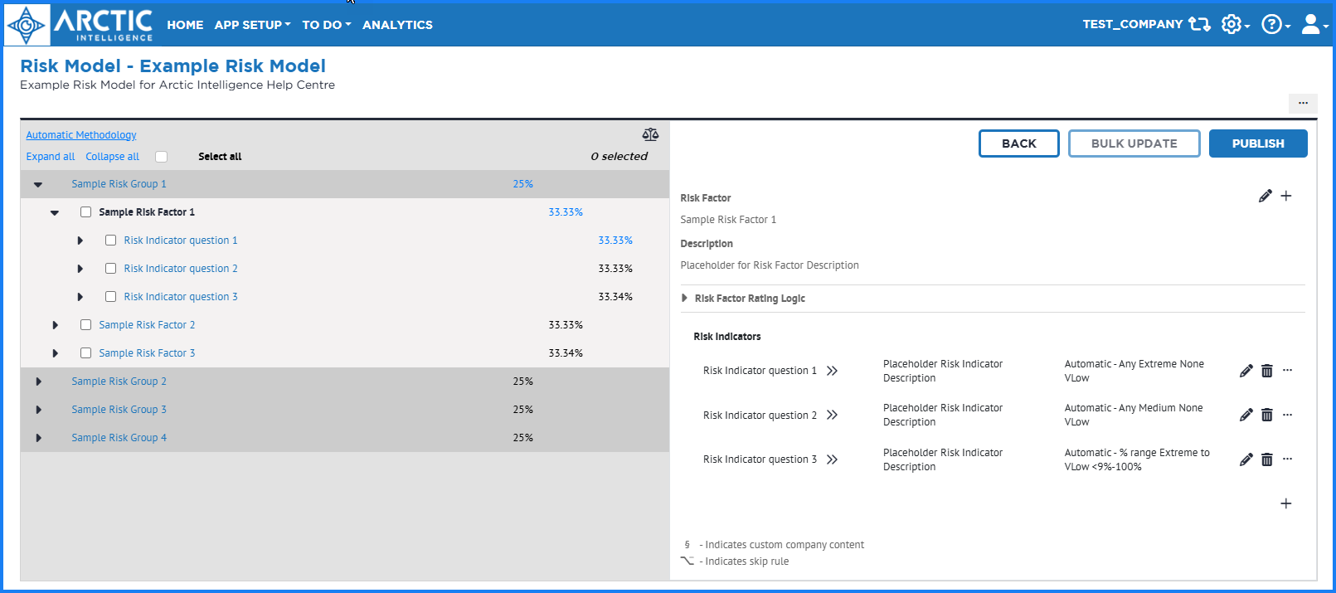Check the Risk Indicator question 2 checkbox
The height and width of the screenshot is (593, 1336).
pos(110,269)
